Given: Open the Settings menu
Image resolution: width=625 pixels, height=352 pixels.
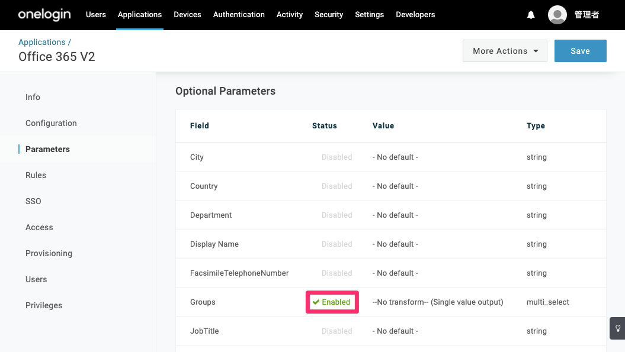Looking at the screenshot, I should tap(370, 15).
